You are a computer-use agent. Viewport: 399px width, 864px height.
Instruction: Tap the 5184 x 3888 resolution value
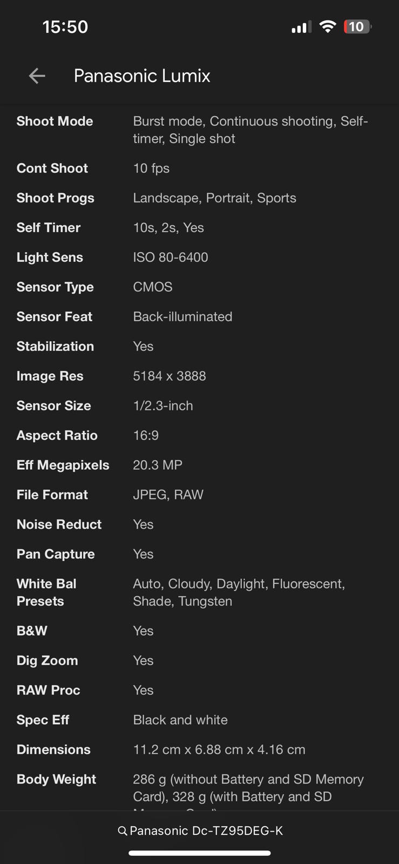pos(170,376)
